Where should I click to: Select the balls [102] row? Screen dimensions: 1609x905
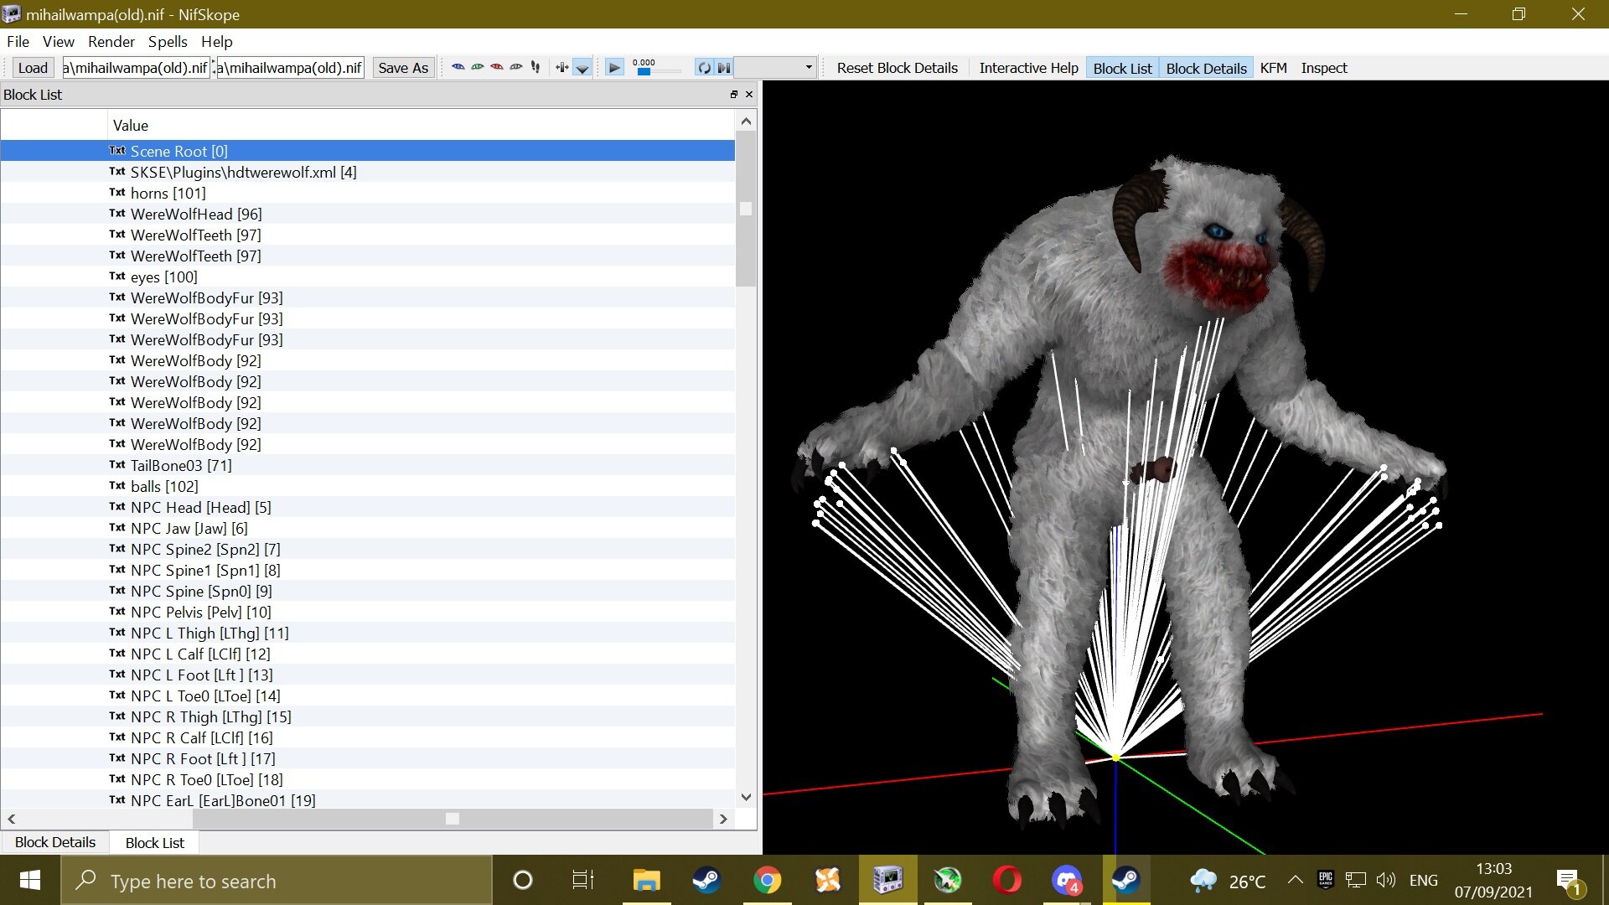click(368, 486)
